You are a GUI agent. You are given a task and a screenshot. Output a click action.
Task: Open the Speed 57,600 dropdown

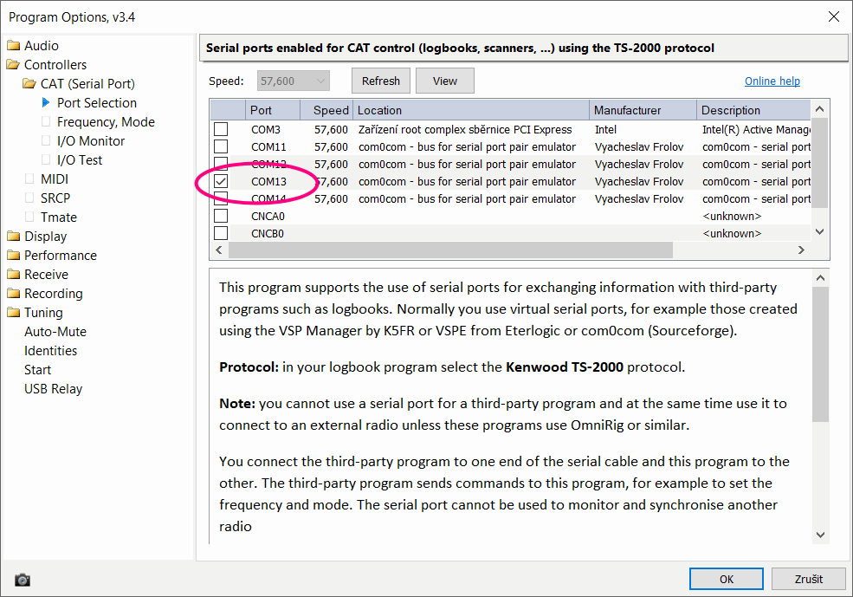(x=294, y=81)
